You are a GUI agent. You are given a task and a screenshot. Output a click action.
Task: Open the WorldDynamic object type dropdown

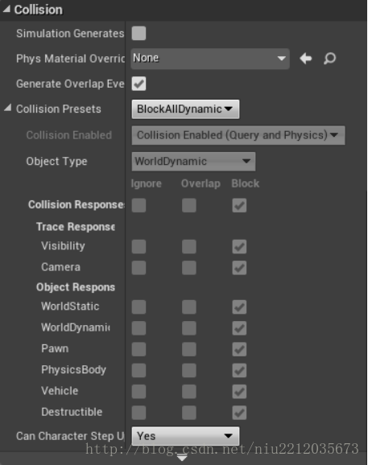(x=193, y=162)
